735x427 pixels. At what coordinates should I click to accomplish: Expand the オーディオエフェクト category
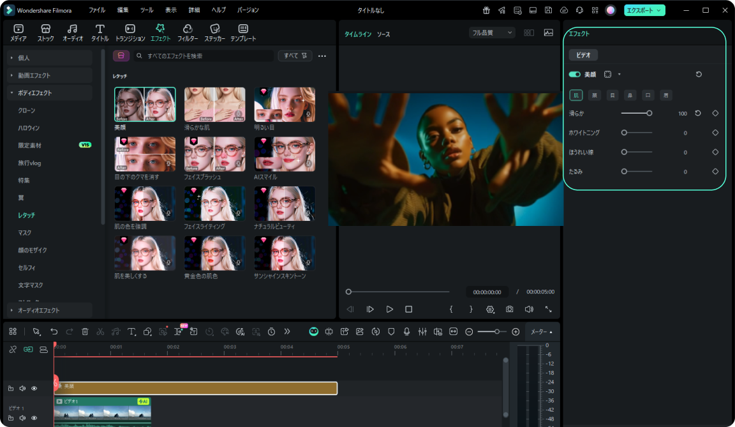(x=38, y=310)
